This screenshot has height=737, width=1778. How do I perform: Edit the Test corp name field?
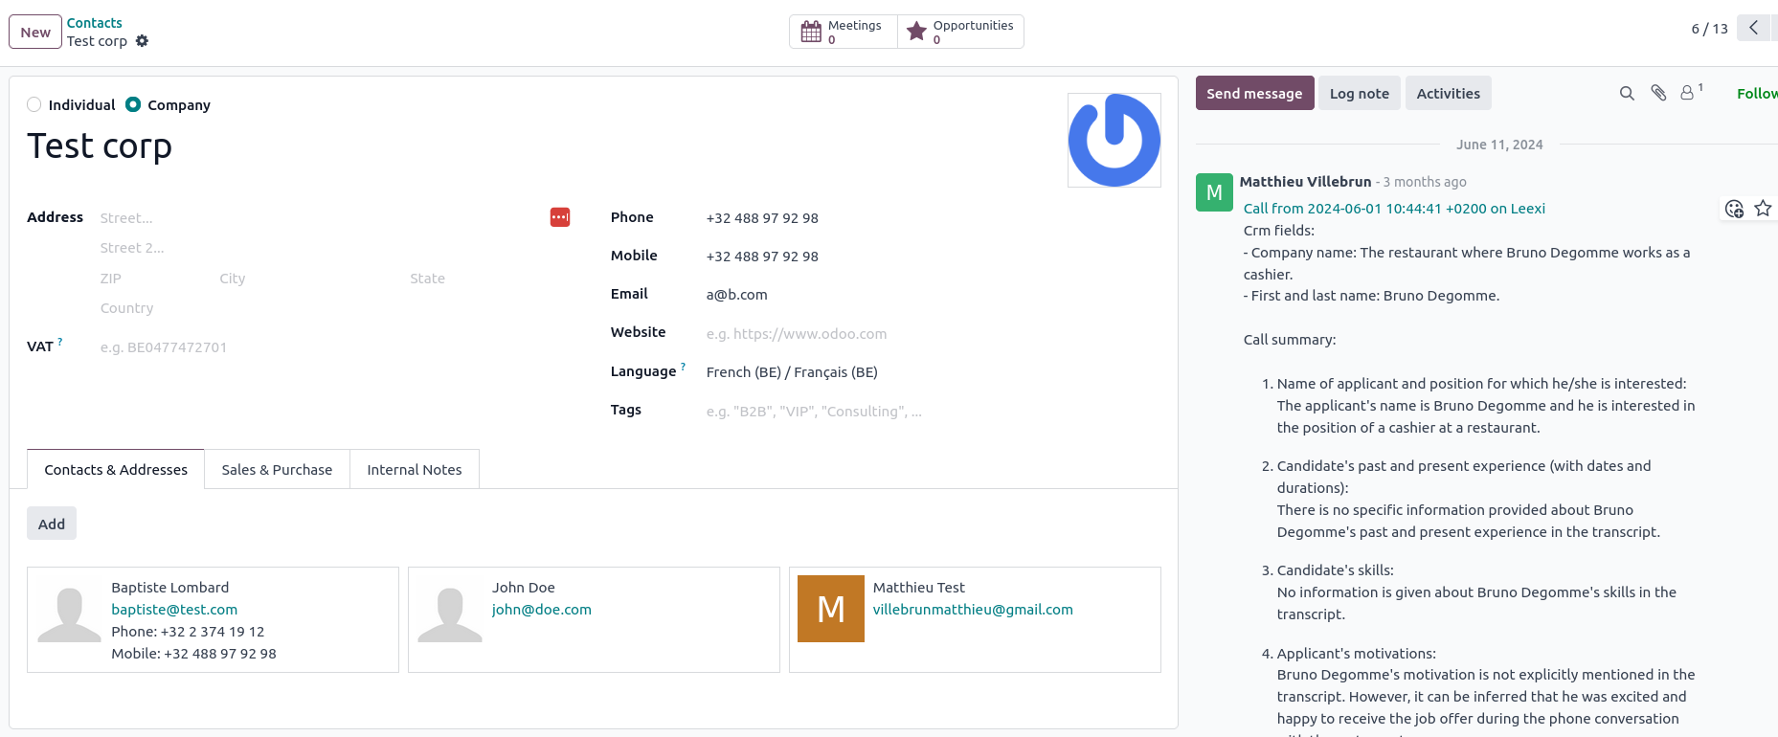pos(536,146)
